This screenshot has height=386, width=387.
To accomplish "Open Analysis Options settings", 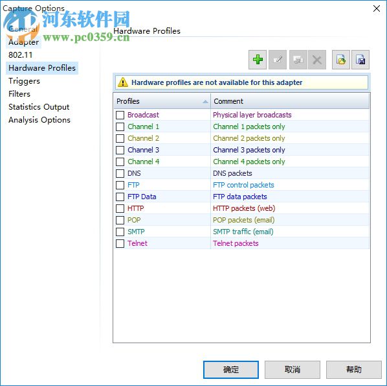I will pos(39,120).
